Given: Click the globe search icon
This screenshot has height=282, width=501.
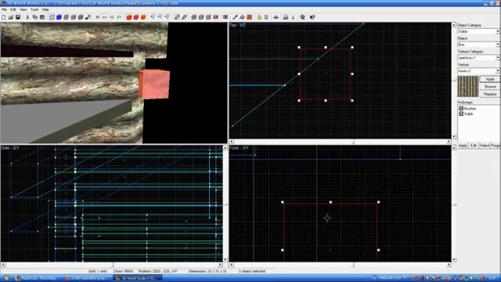Looking at the screenshot, I should pos(302,17).
